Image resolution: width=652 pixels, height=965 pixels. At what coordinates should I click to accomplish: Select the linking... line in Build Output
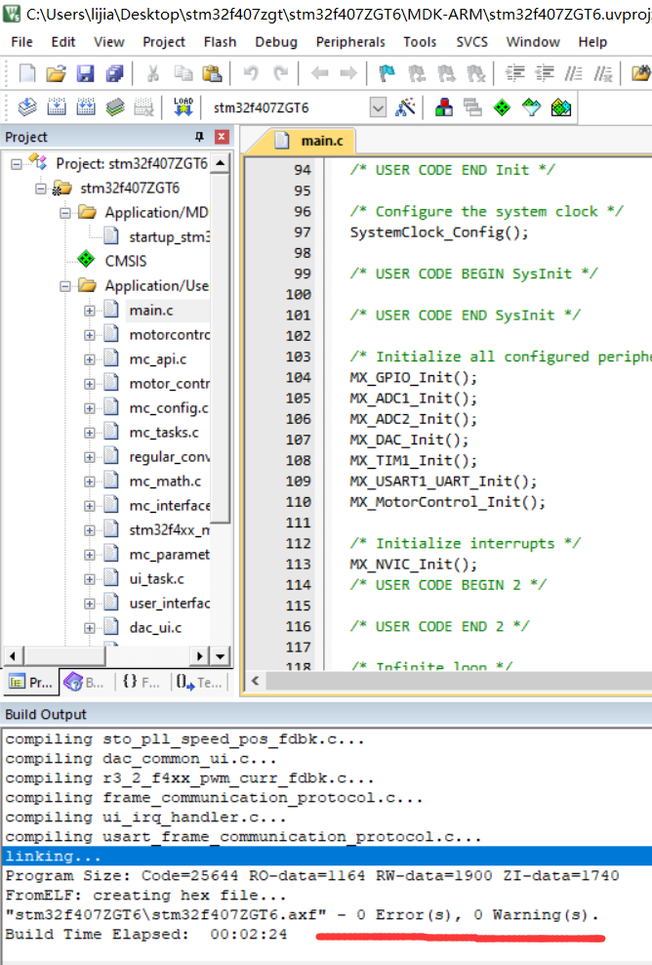(x=326, y=856)
